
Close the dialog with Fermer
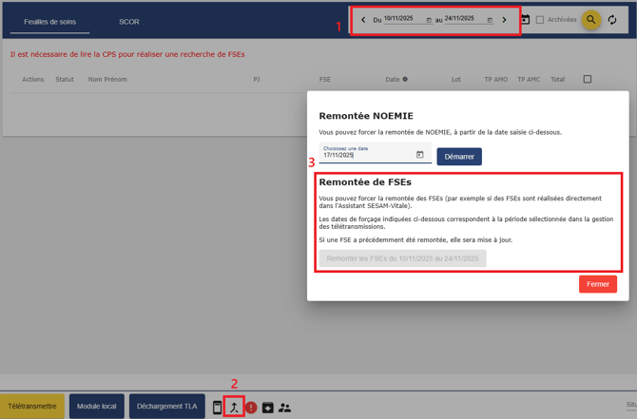tap(598, 284)
